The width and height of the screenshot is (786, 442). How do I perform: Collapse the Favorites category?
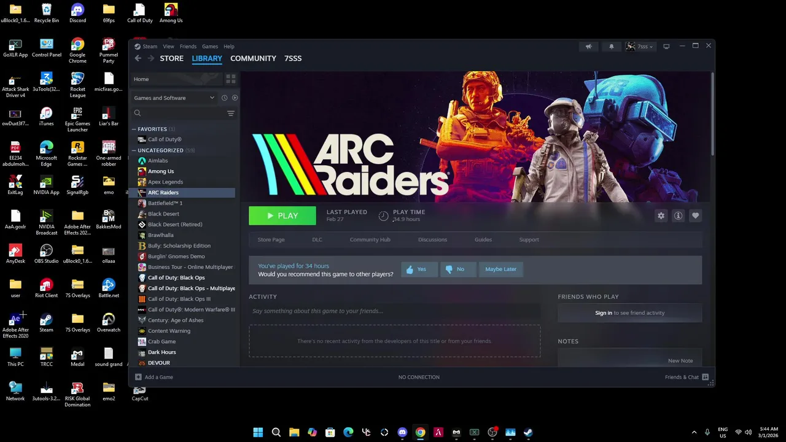[134, 129]
